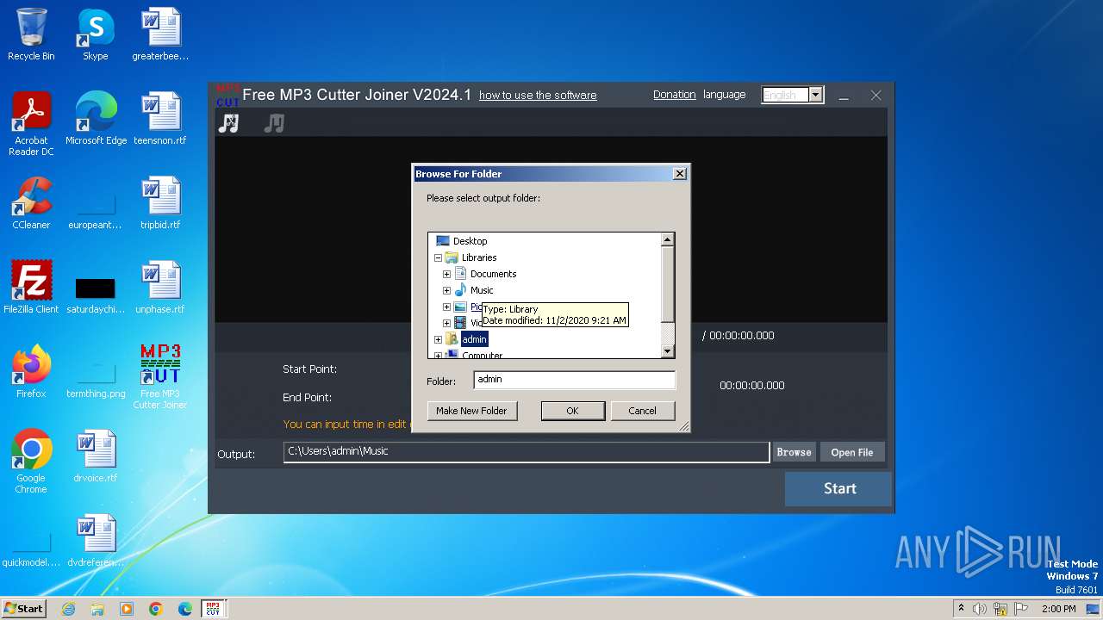Expand the Music library node
This screenshot has height=620, width=1103.
(x=446, y=290)
